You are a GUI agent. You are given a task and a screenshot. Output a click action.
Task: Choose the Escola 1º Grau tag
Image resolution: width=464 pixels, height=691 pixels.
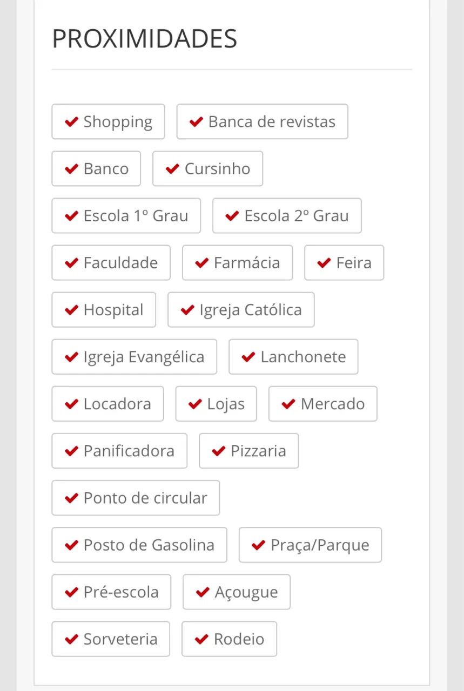click(126, 216)
